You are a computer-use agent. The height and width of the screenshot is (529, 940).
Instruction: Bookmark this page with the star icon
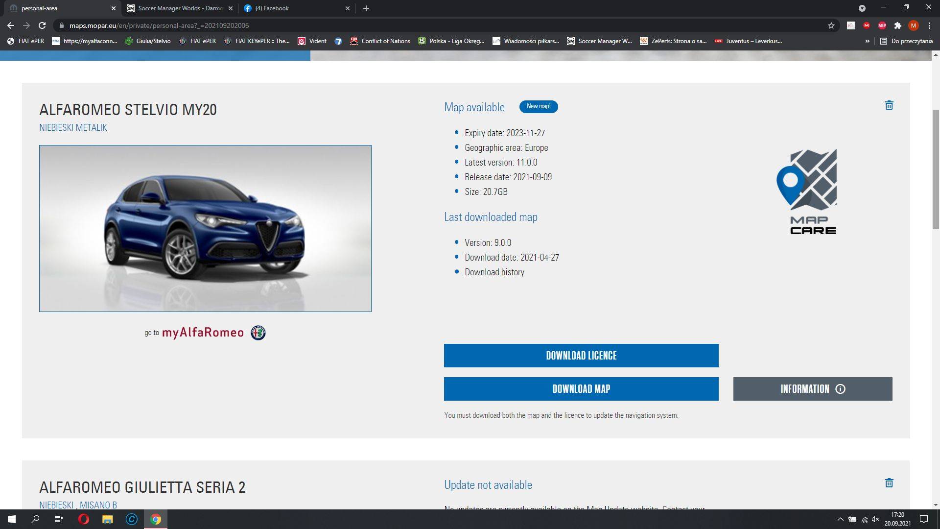(x=831, y=25)
